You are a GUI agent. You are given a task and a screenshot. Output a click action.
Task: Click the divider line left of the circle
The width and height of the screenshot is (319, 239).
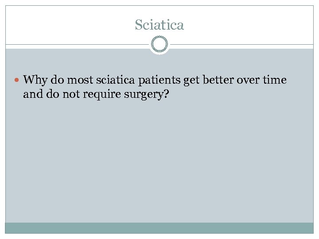click(75, 45)
